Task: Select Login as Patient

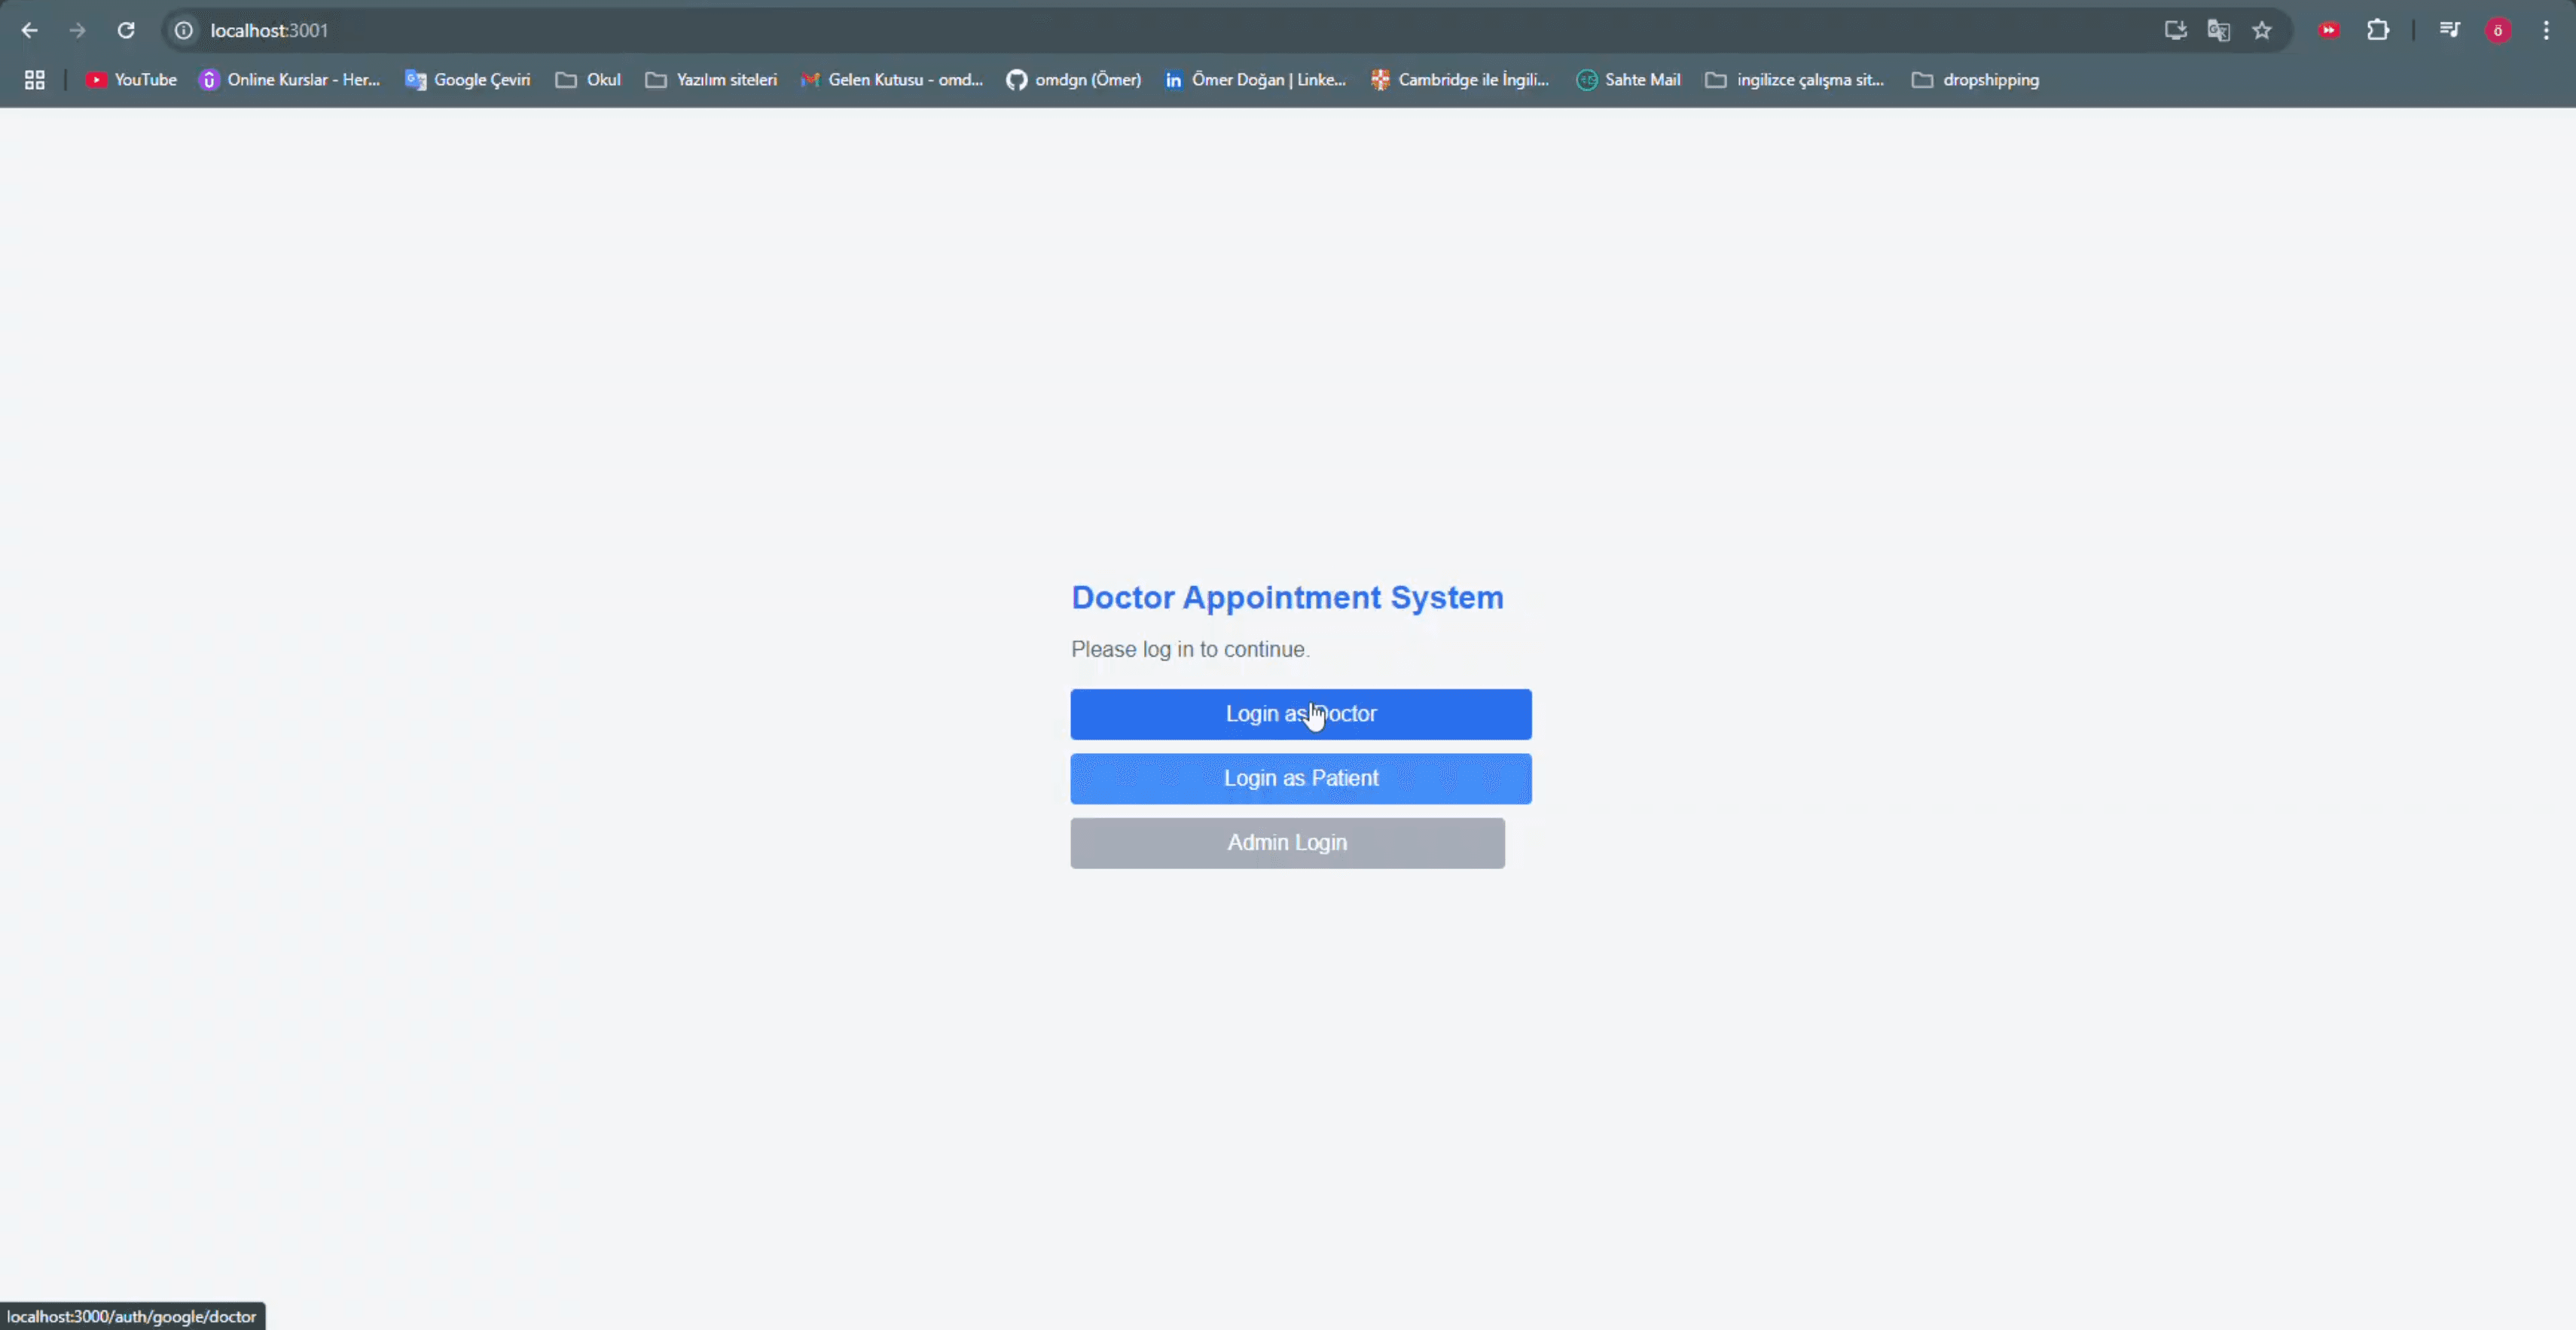Action: click(1300, 778)
